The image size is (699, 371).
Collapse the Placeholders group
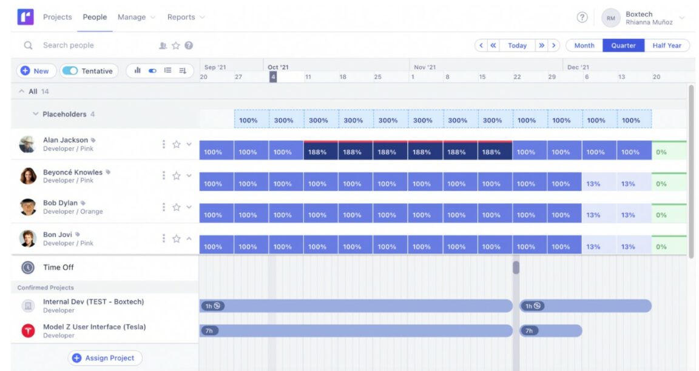[x=35, y=113]
